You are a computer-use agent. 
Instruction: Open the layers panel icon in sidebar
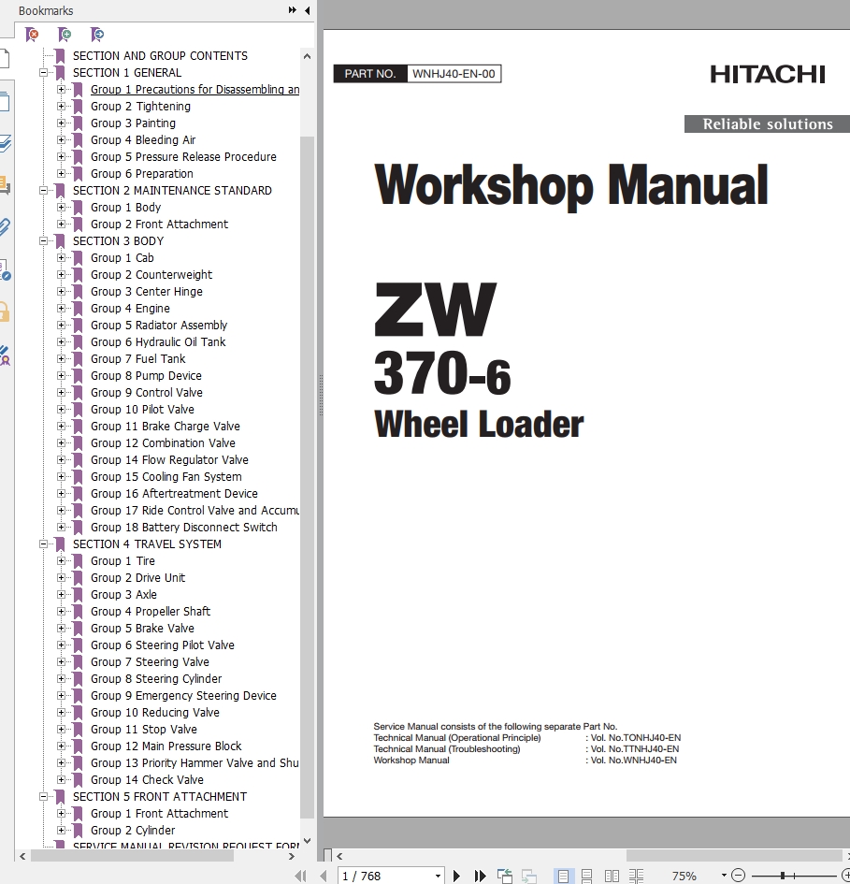point(5,143)
